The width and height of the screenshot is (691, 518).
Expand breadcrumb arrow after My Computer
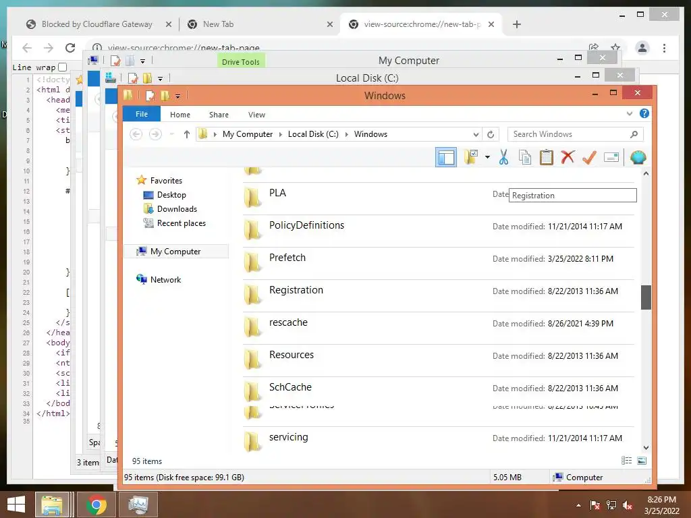[280, 134]
